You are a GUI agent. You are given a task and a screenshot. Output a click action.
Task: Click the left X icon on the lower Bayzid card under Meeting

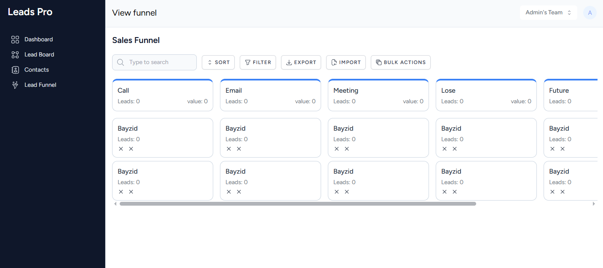pyautogui.click(x=337, y=192)
